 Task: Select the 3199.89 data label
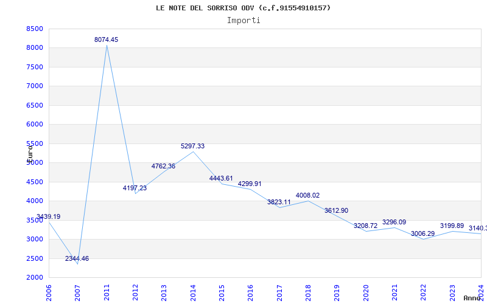pos(452,226)
